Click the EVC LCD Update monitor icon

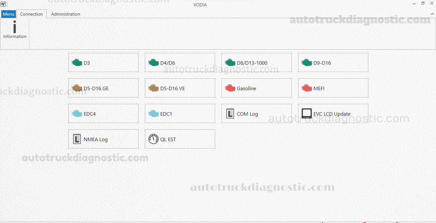[307, 113]
